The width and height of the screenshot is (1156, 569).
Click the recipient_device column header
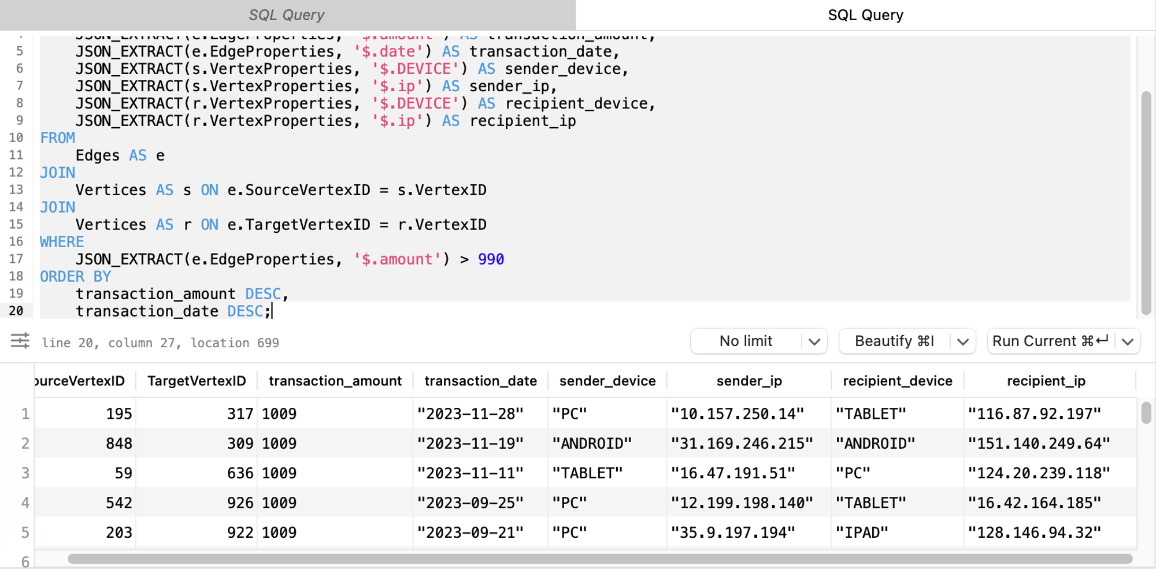point(898,381)
